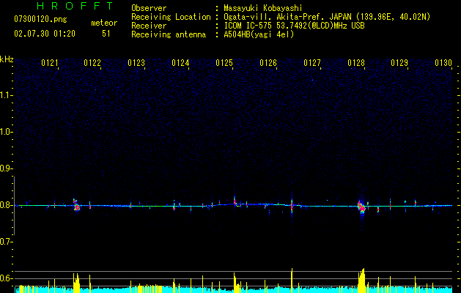Click the 0122 time marker
The width and height of the screenshot is (461, 293).
92,62
